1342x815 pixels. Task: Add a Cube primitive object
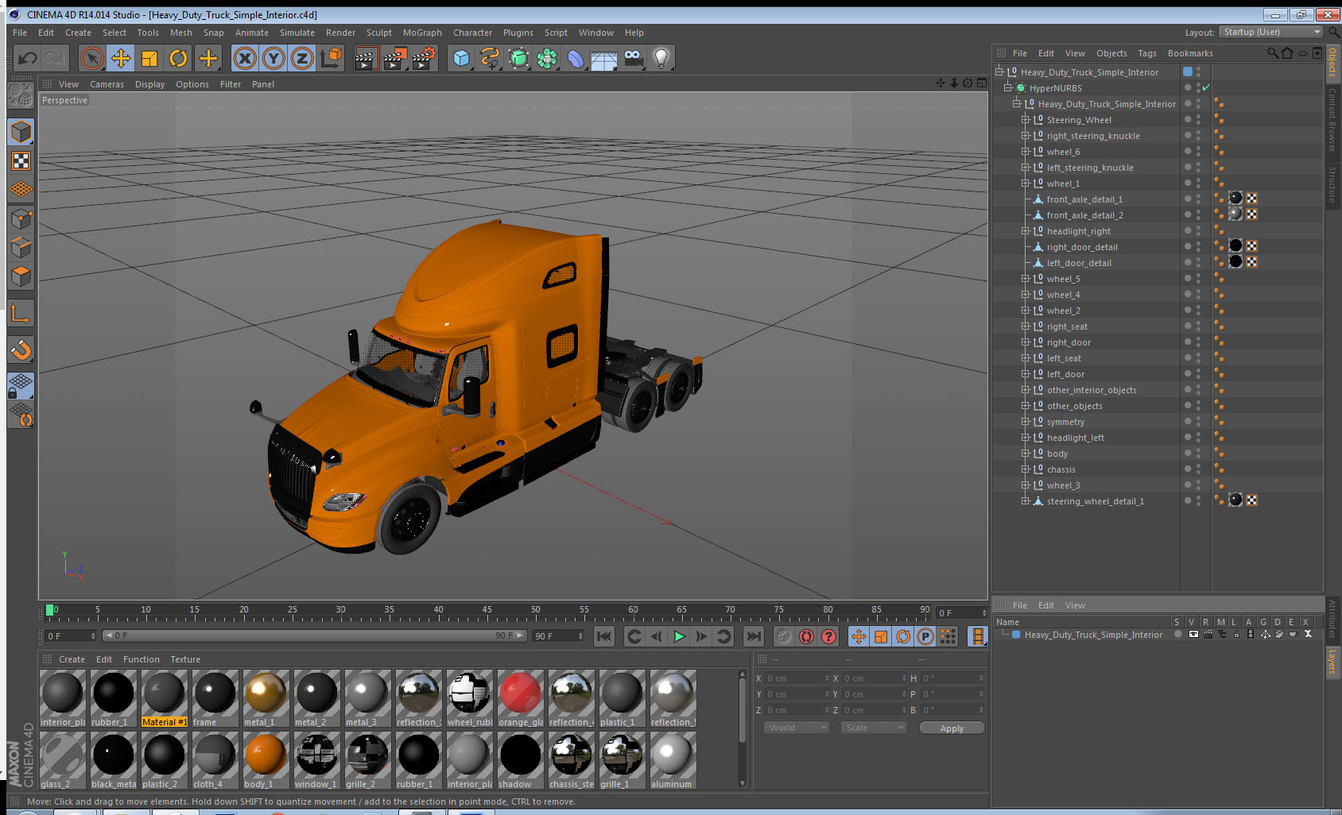coord(462,58)
